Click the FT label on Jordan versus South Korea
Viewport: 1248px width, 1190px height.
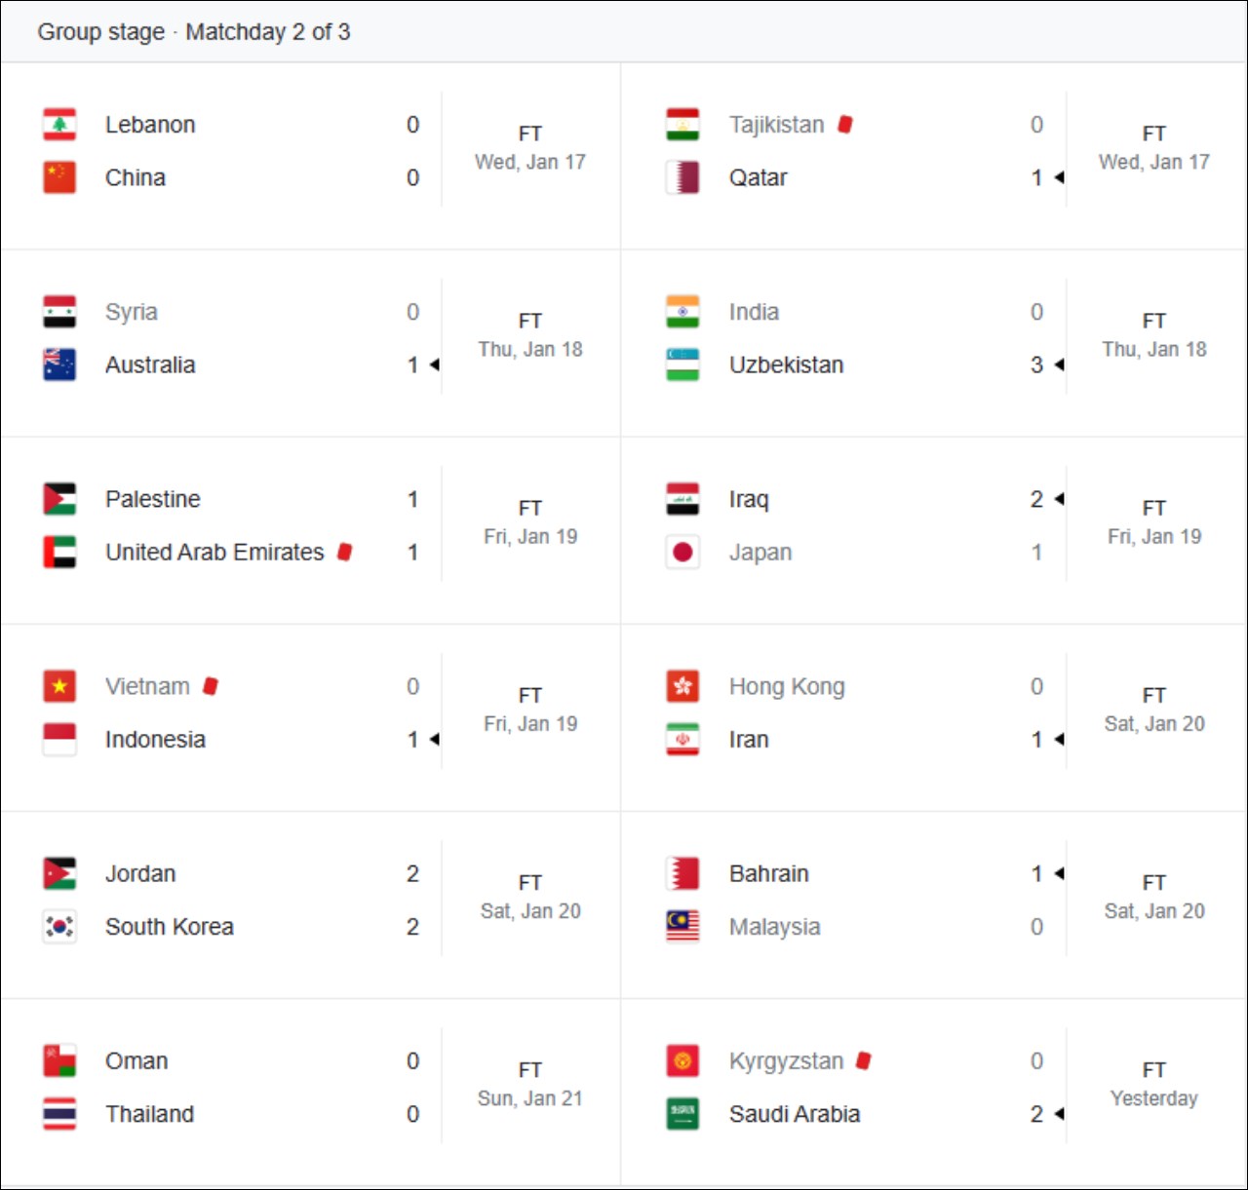tap(530, 882)
